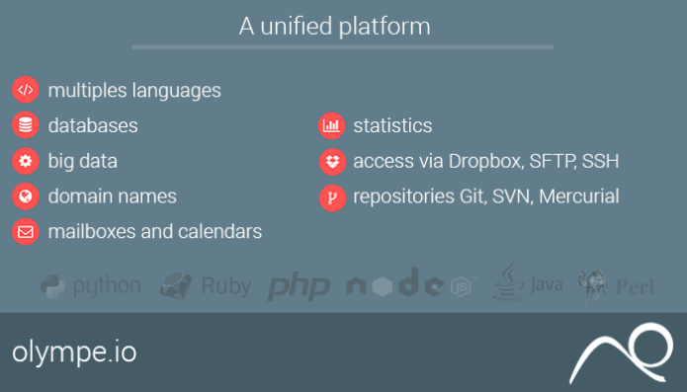The height and width of the screenshot is (392, 687).
Task: Click the Node.js logo
Action: (x=410, y=283)
